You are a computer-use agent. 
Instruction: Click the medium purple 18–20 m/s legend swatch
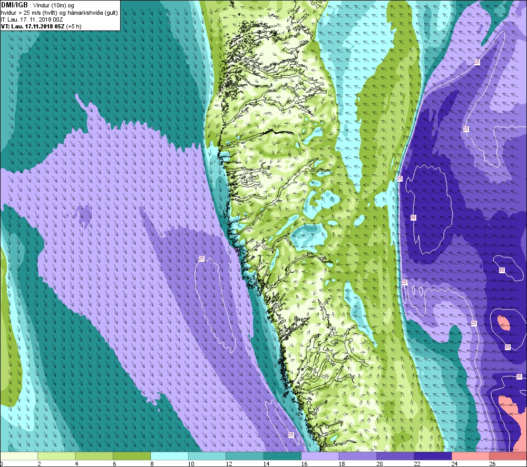358,456
